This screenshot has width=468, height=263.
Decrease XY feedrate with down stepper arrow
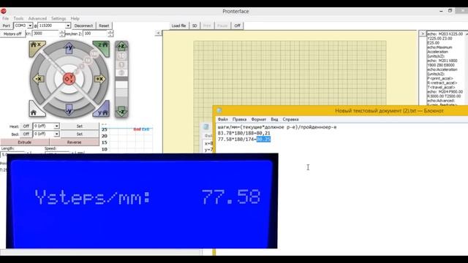coord(62,35)
